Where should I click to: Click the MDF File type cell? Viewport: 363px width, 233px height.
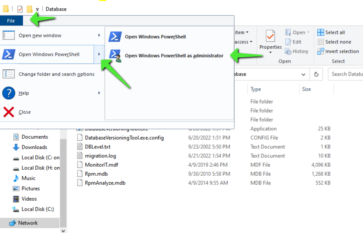click(x=260, y=165)
